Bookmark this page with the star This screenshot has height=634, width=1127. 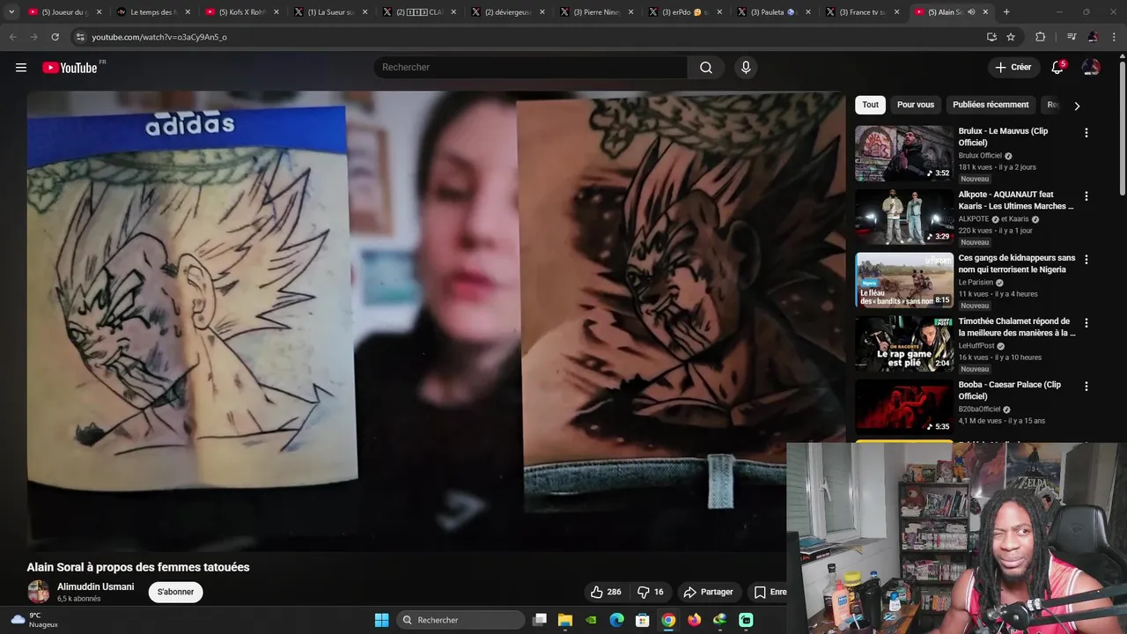pos(1011,37)
